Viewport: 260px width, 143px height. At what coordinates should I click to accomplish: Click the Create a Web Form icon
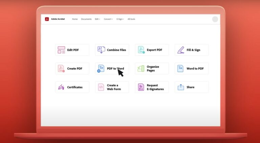pyautogui.click(x=101, y=87)
